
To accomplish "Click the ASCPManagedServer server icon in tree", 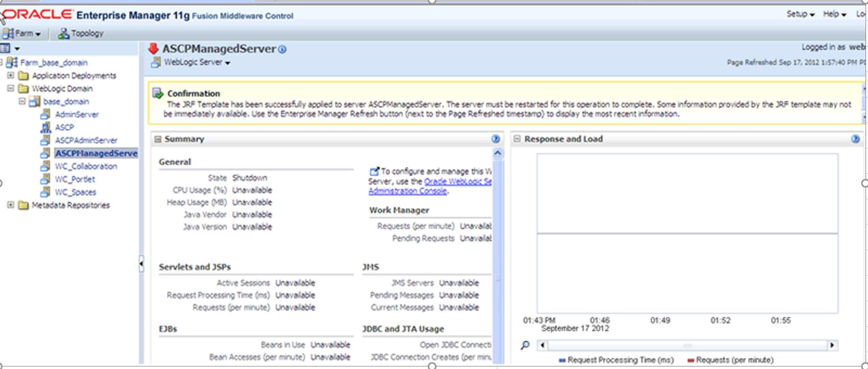I will (x=45, y=153).
